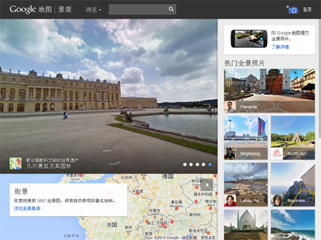
Task: Open the Beginning photo author avatar
Action: 230,154
